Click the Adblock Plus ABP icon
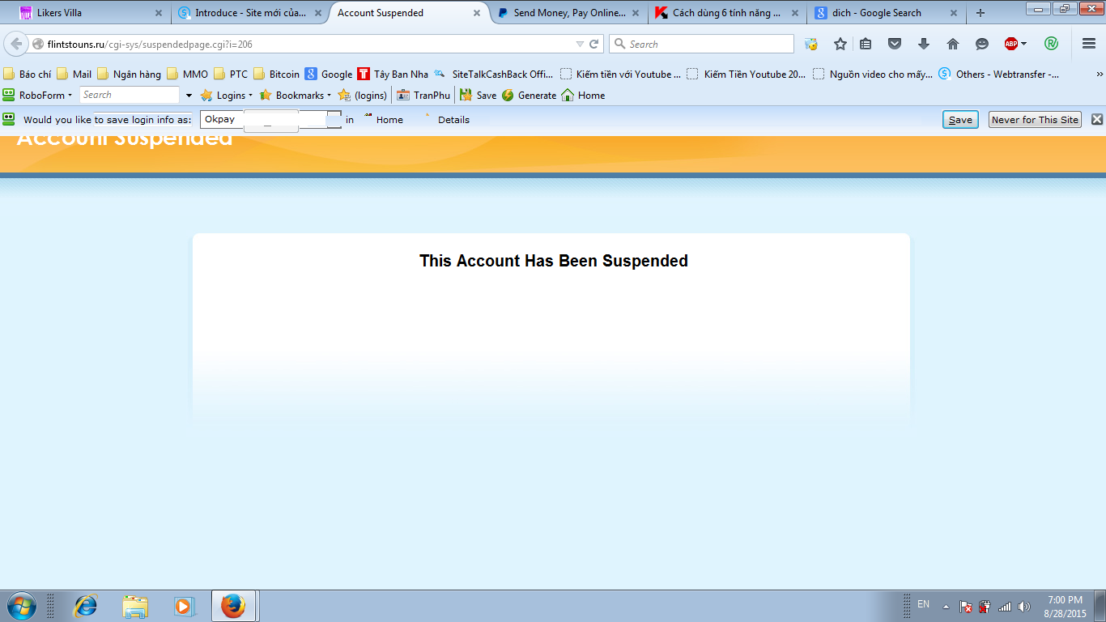The image size is (1106, 622). (x=1011, y=44)
